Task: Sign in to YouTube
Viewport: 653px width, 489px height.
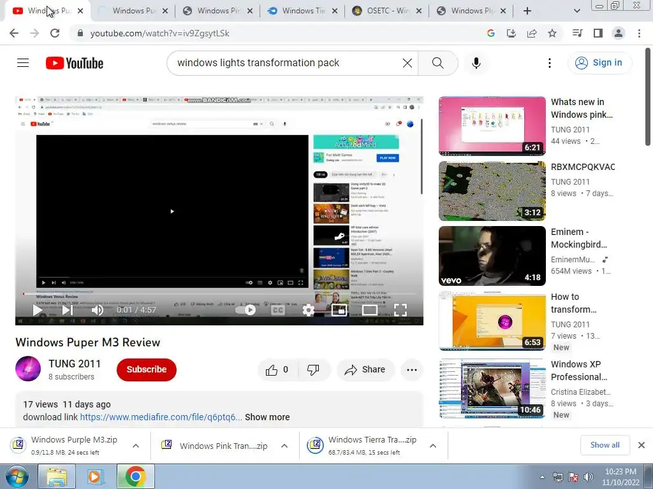Action: pos(599,63)
